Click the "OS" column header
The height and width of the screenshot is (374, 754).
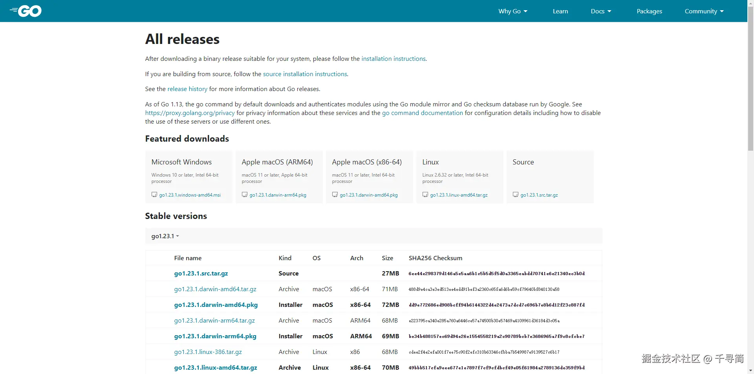pyautogui.click(x=317, y=258)
